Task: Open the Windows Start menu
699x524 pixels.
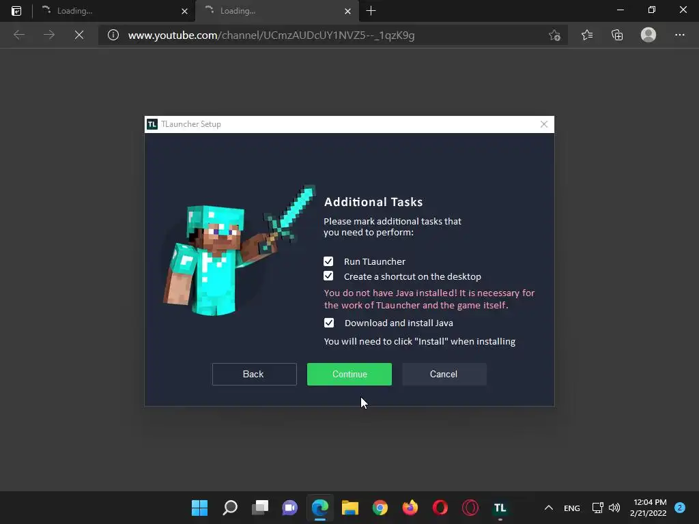Action: point(200,508)
